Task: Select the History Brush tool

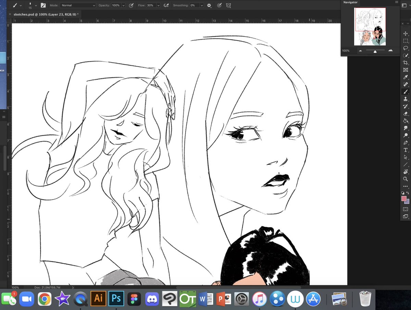Action: coord(406,106)
